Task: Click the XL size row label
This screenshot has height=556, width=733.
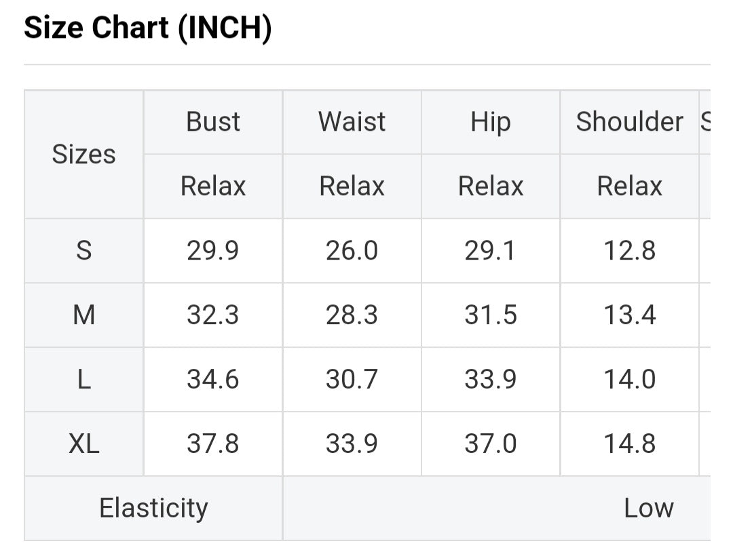Action: (83, 444)
